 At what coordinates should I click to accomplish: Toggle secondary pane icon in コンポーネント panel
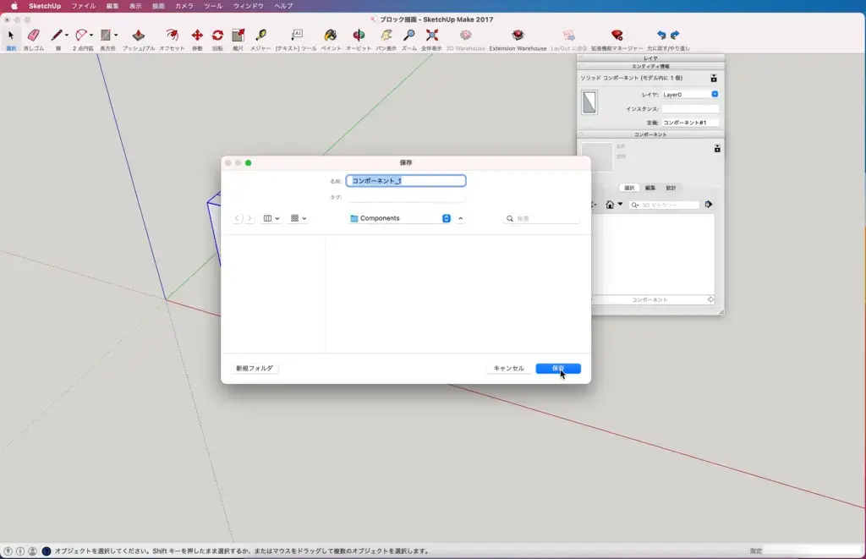pyautogui.click(x=717, y=149)
